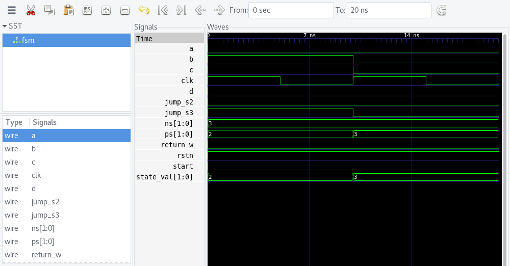The image size is (510, 266).
Task: Click the Zoom In plus icon
Action: coord(106,10)
